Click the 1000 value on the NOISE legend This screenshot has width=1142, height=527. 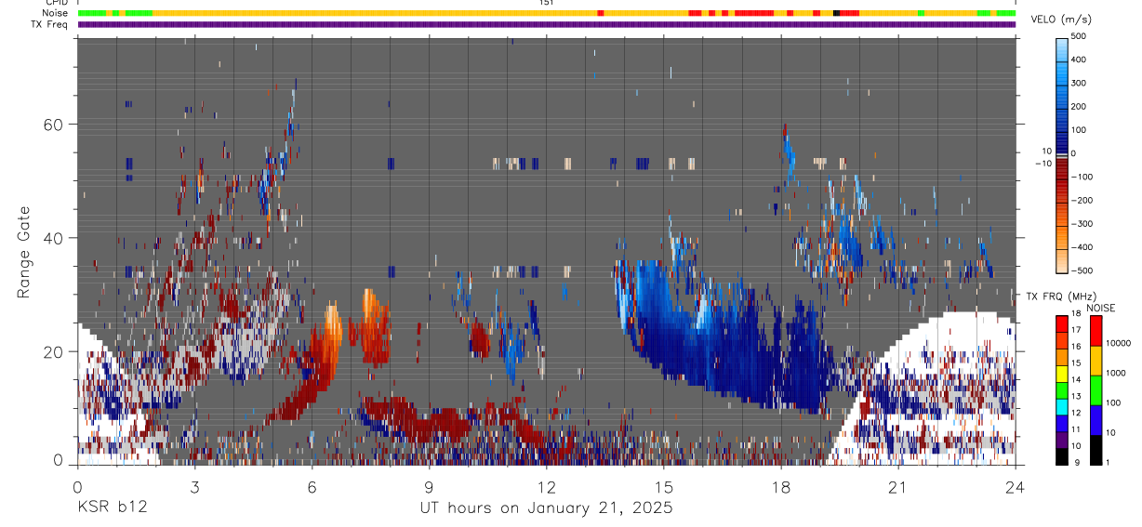[x=1116, y=373]
